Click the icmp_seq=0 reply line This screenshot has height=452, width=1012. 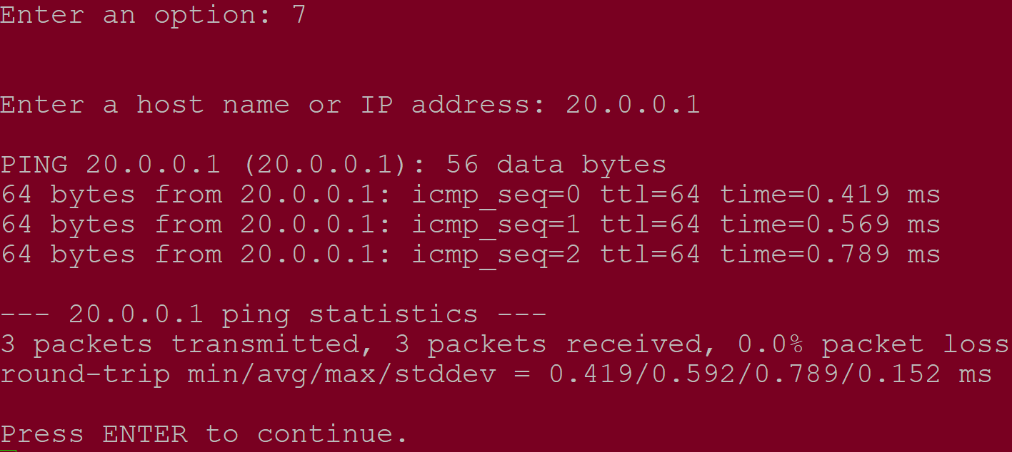point(471,195)
